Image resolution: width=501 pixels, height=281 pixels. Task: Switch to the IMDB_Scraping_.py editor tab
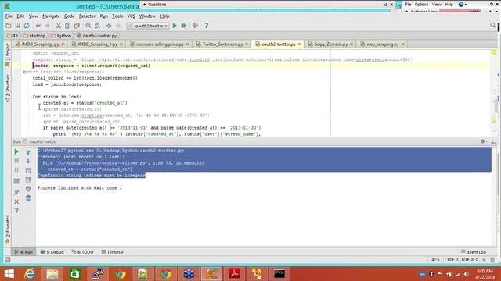tap(40, 44)
